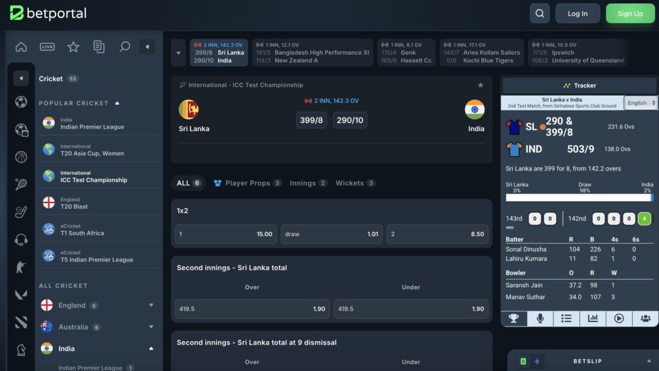Select the ALL markets tab
Screen dimensions: 659x371
pos(189,183)
